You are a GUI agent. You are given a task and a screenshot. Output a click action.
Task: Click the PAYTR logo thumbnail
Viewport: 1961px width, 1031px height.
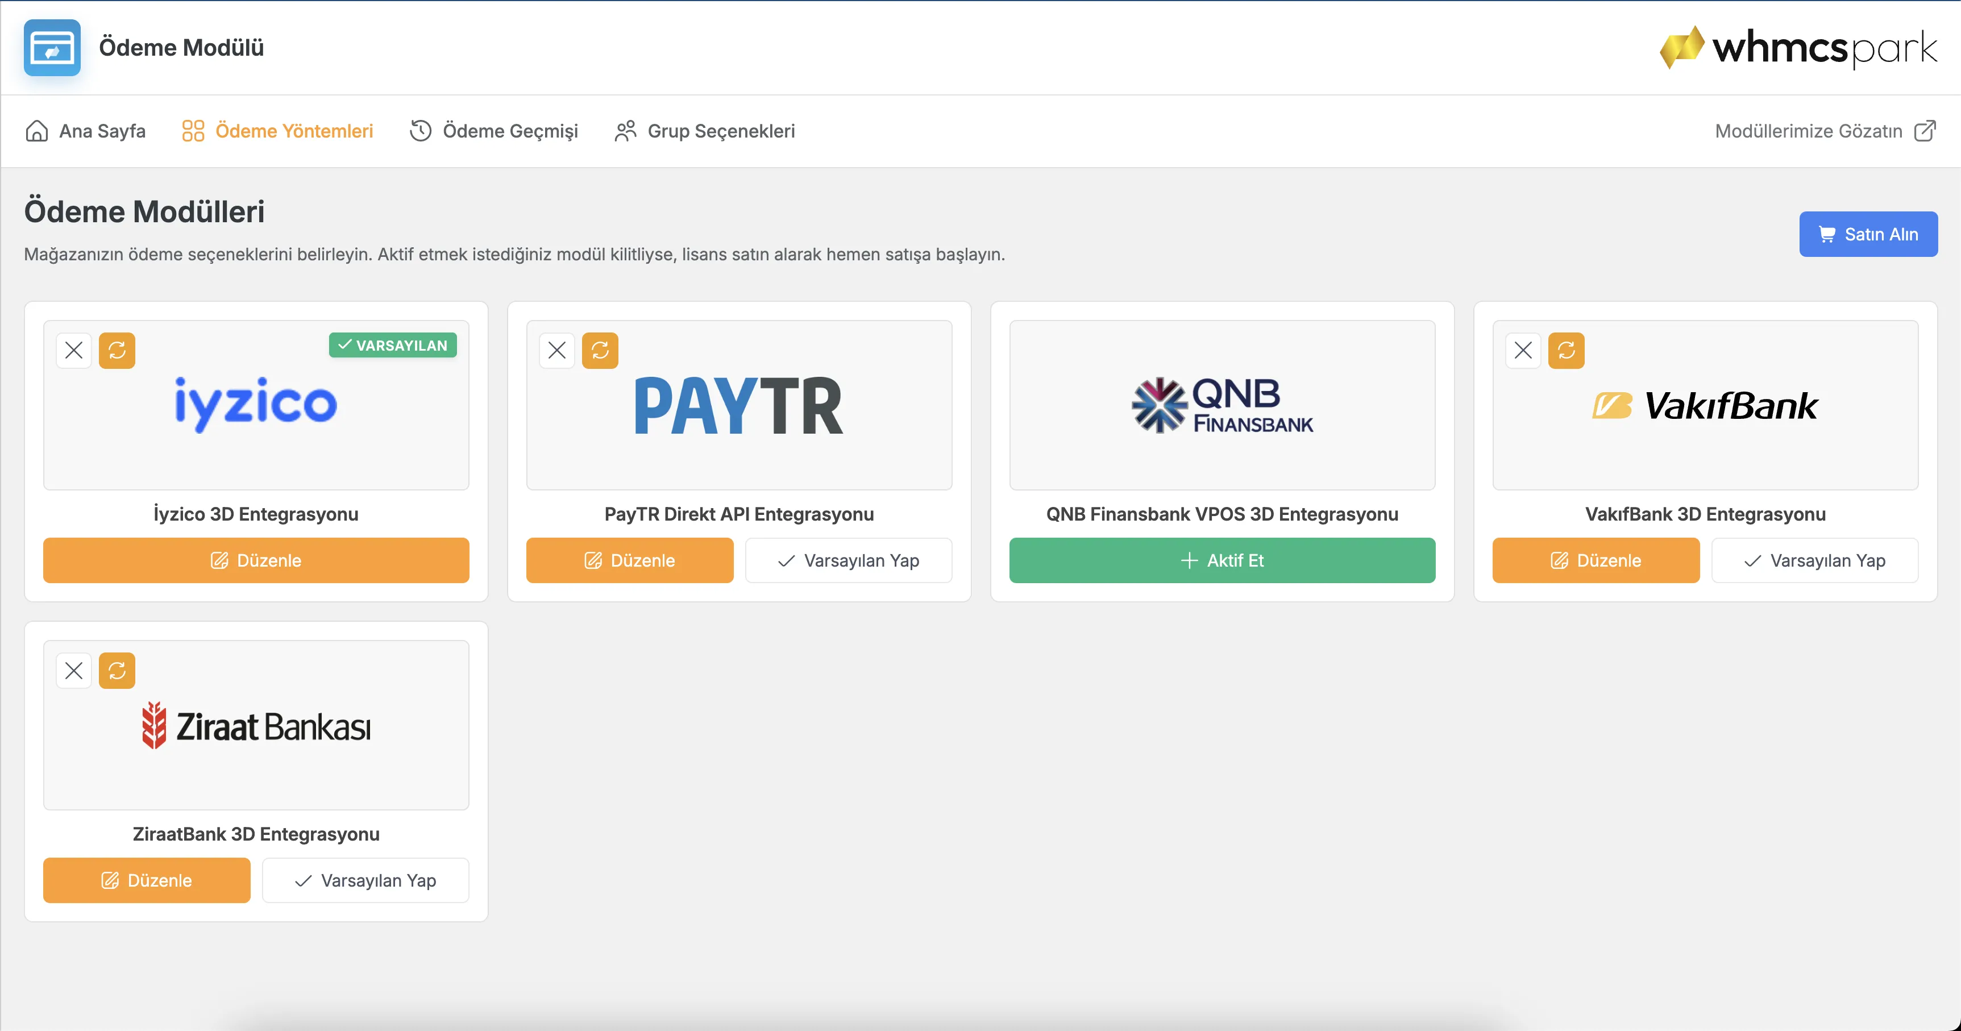tap(739, 404)
